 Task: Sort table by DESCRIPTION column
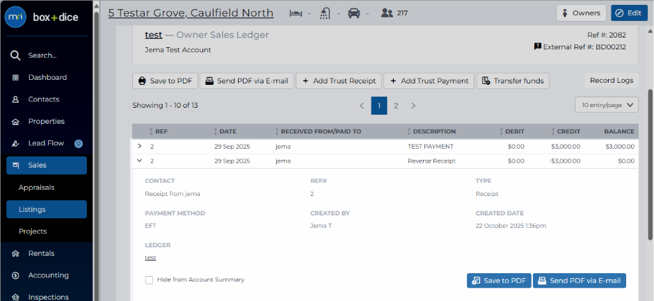coord(431,131)
